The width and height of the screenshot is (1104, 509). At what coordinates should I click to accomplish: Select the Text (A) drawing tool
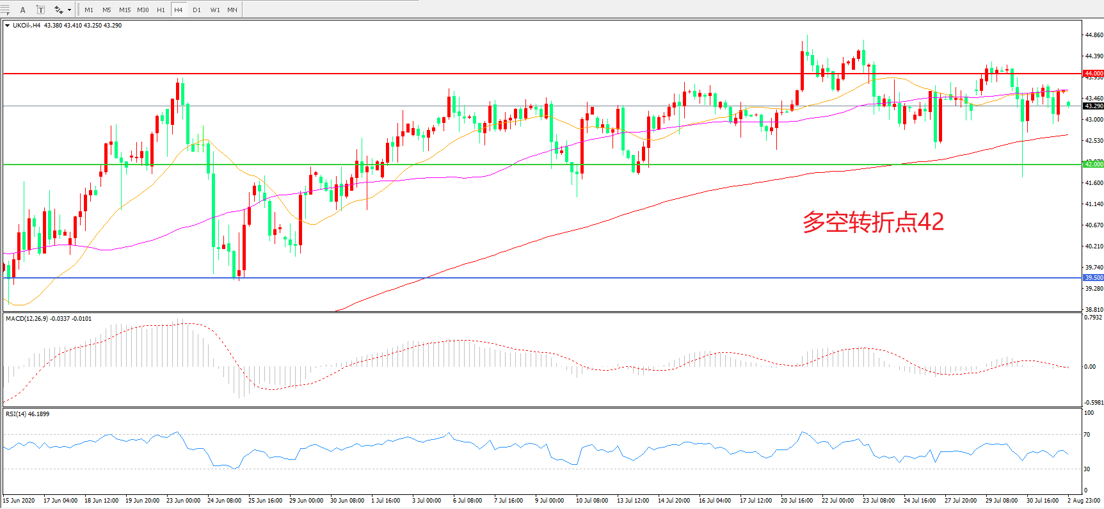(23, 10)
